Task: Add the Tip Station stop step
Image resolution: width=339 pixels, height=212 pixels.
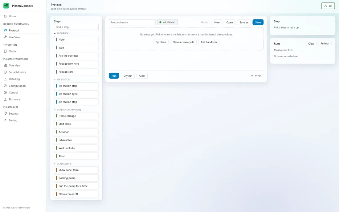Action: [x=76, y=102]
